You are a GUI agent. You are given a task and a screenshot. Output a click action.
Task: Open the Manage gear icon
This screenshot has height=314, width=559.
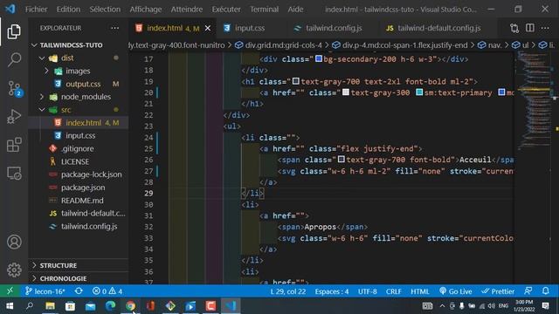14,270
